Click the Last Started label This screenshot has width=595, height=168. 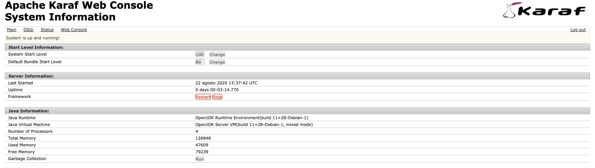20,83
